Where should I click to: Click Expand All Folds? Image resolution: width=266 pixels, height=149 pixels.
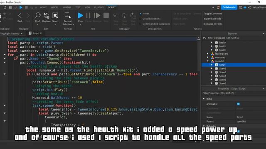(x=212, y=19)
